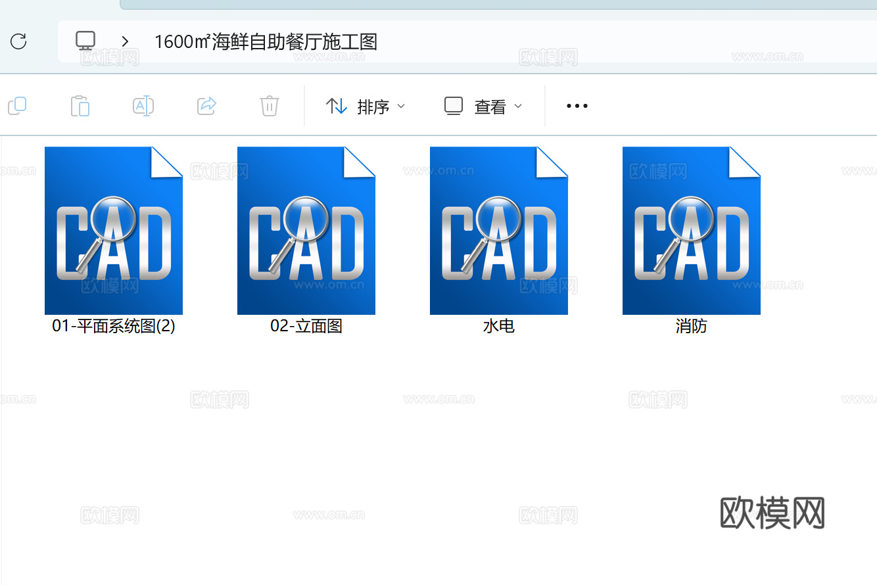Select the 1600㎡海鲜自助餐厅施工图 breadcrumb
The width and height of the screenshot is (877, 585).
point(266,41)
